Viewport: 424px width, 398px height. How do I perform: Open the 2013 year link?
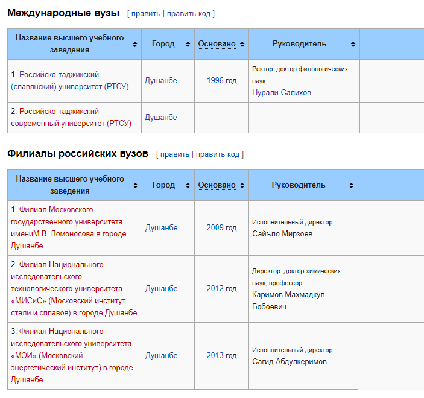click(x=215, y=356)
